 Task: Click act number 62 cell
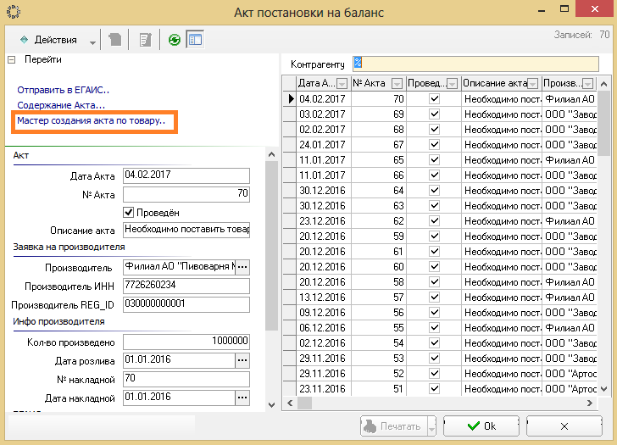coord(378,220)
